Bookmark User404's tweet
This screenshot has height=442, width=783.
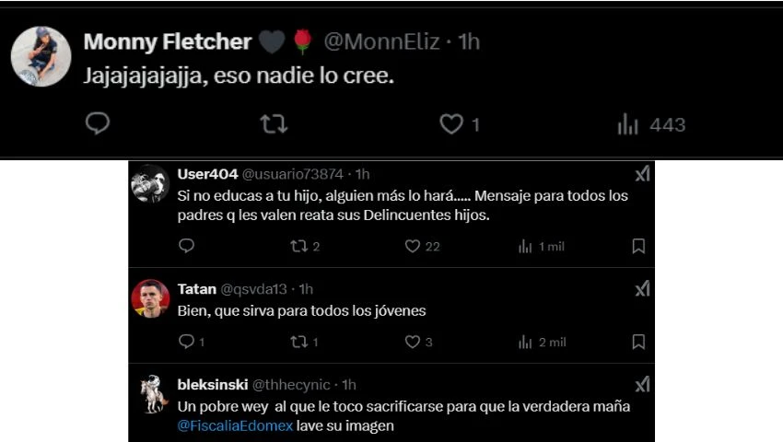[638, 246]
